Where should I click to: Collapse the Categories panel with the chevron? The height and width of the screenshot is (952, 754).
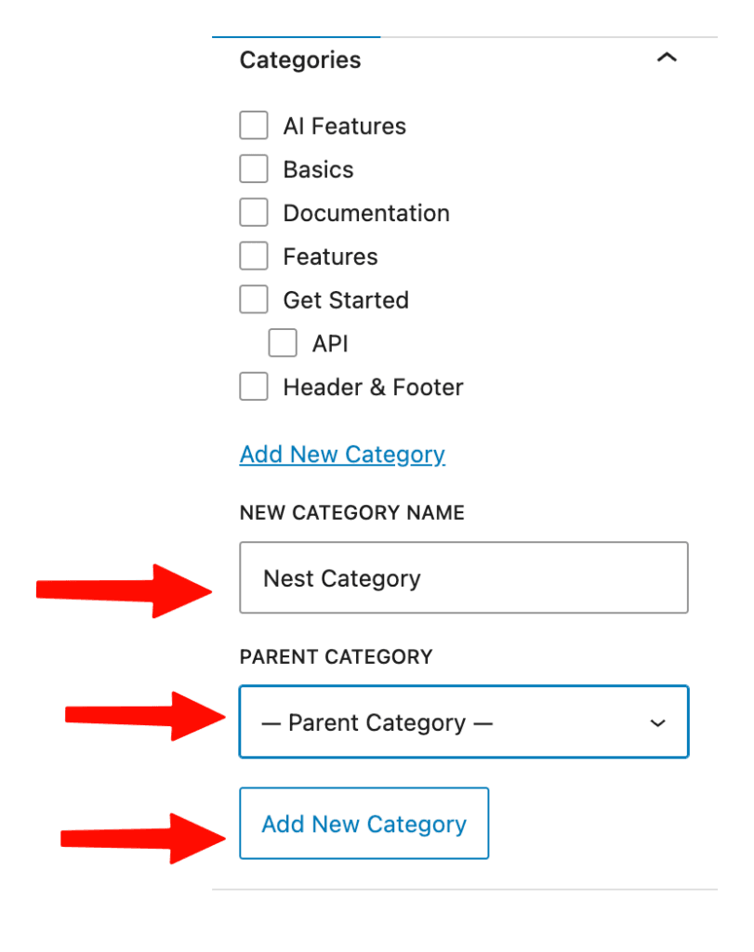point(667,59)
